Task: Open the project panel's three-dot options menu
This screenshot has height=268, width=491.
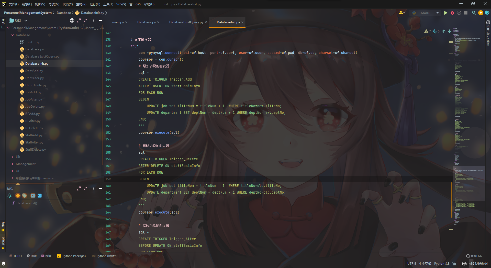Action: 94,20
